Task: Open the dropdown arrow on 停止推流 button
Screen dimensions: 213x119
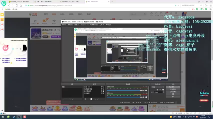Action: pyautogui.click(x=179, y=87)
